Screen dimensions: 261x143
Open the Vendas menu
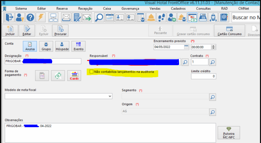155,8
